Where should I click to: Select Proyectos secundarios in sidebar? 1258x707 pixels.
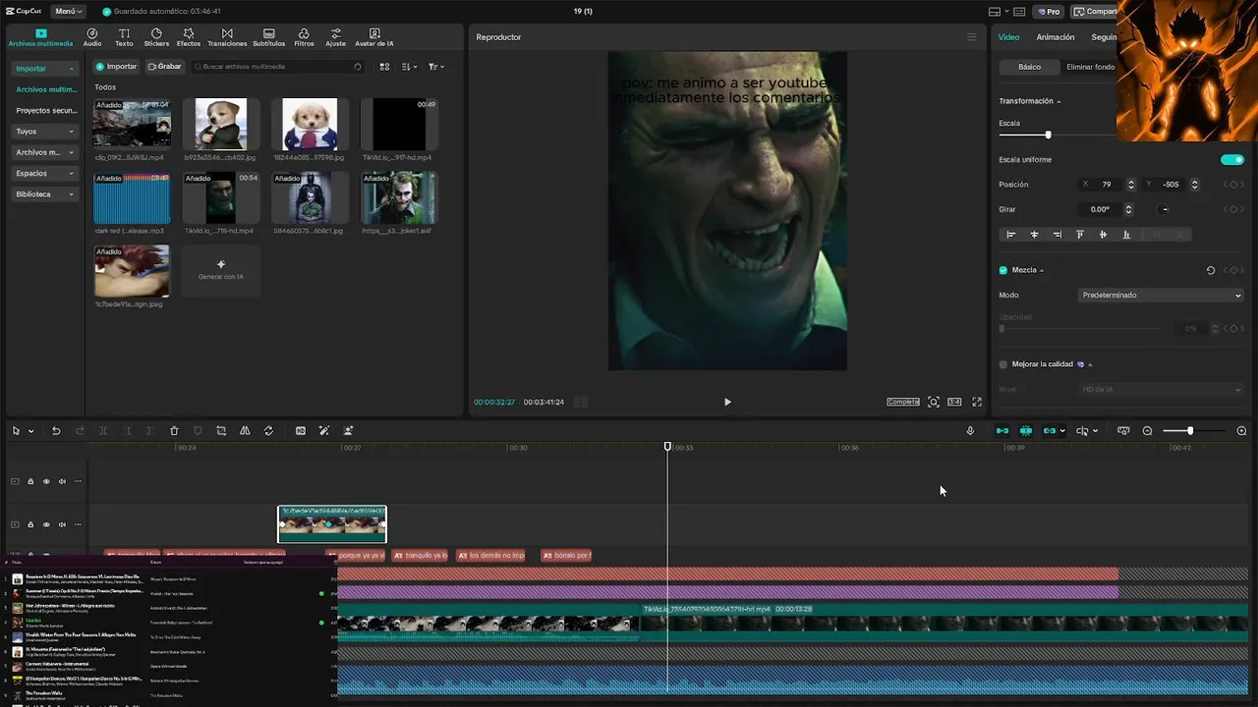tap(46, 111)
